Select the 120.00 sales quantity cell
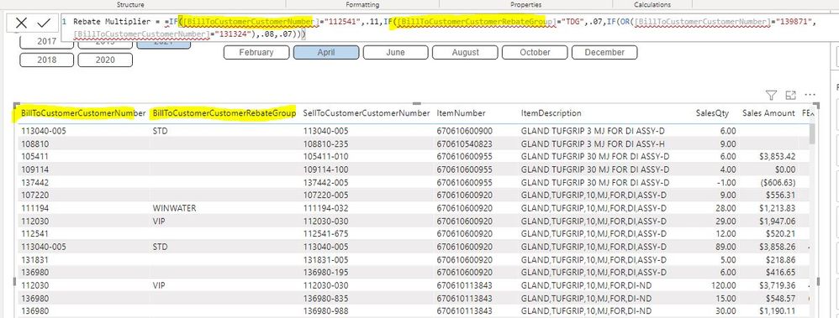Viewport: 839px width, 318px height. (724, 285)
